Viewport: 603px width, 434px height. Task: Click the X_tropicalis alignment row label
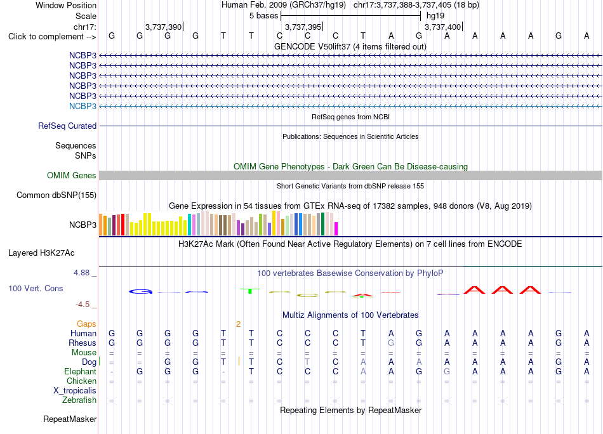click(x=75, y=391)
